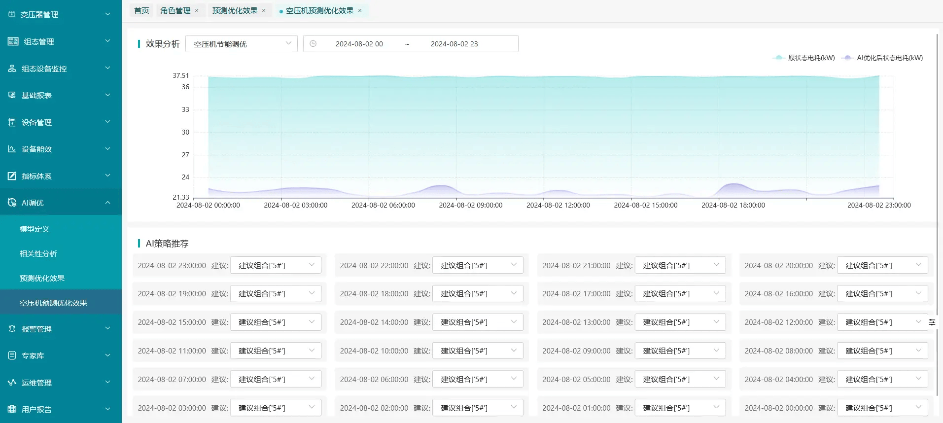Viewport: 943px width, 423px height.
Task: Click the 专家库 document icon
Action: tap(12, 355)
